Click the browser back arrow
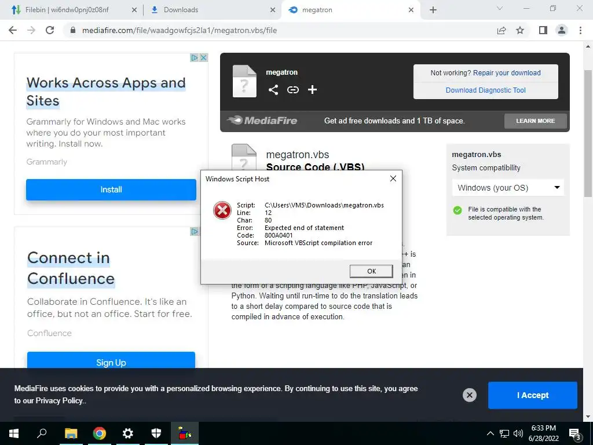The width and height of the screenshot is (593, 445). [13, 30]
